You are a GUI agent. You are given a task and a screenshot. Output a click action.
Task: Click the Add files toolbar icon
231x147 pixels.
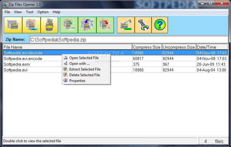click(87, 25)
